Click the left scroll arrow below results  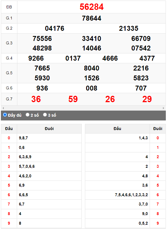tap(3, 108)
